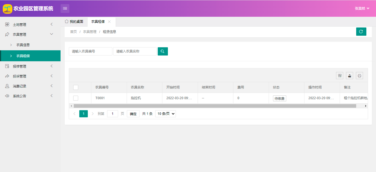Click the 确定 page jump button
Viewport: 376px width, 172px height.
(133, 114)
